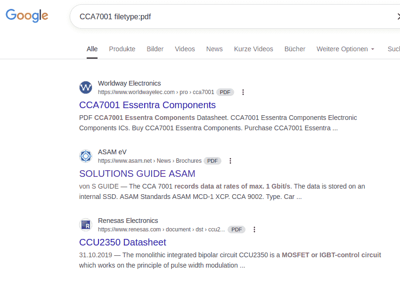Click the worldwayelec.com URL breadcrumb
Viewport: 400px width, 285px height.
coord(155,92)
